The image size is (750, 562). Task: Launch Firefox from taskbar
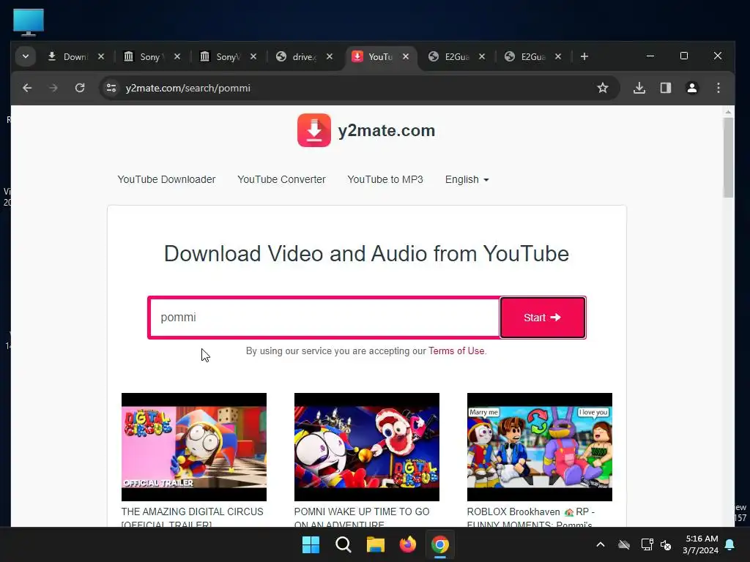pos(407,544)
